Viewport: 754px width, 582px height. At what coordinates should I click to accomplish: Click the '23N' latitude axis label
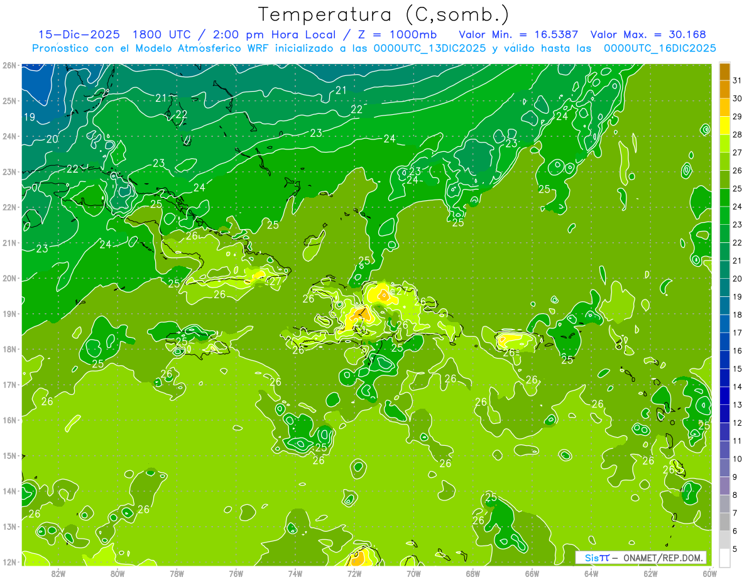[9, 172]
